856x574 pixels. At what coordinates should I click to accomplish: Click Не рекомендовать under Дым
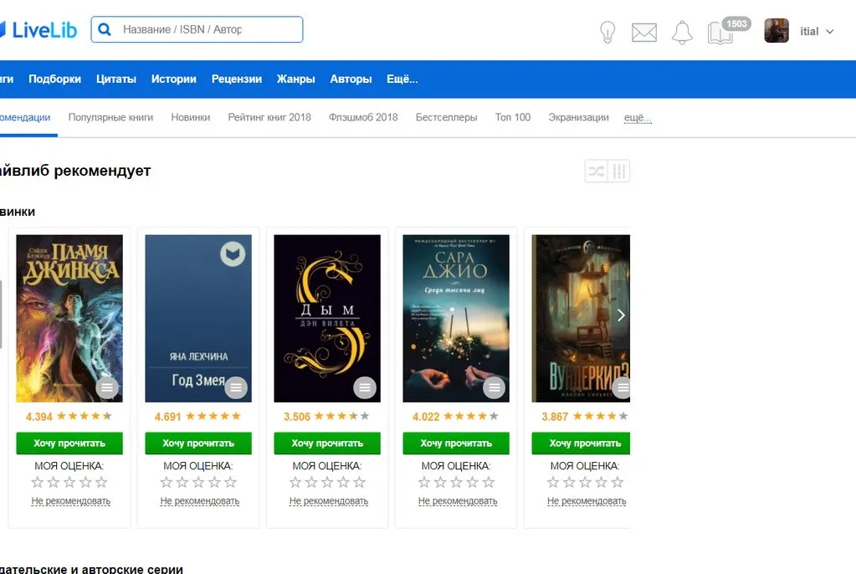point(329,501)
